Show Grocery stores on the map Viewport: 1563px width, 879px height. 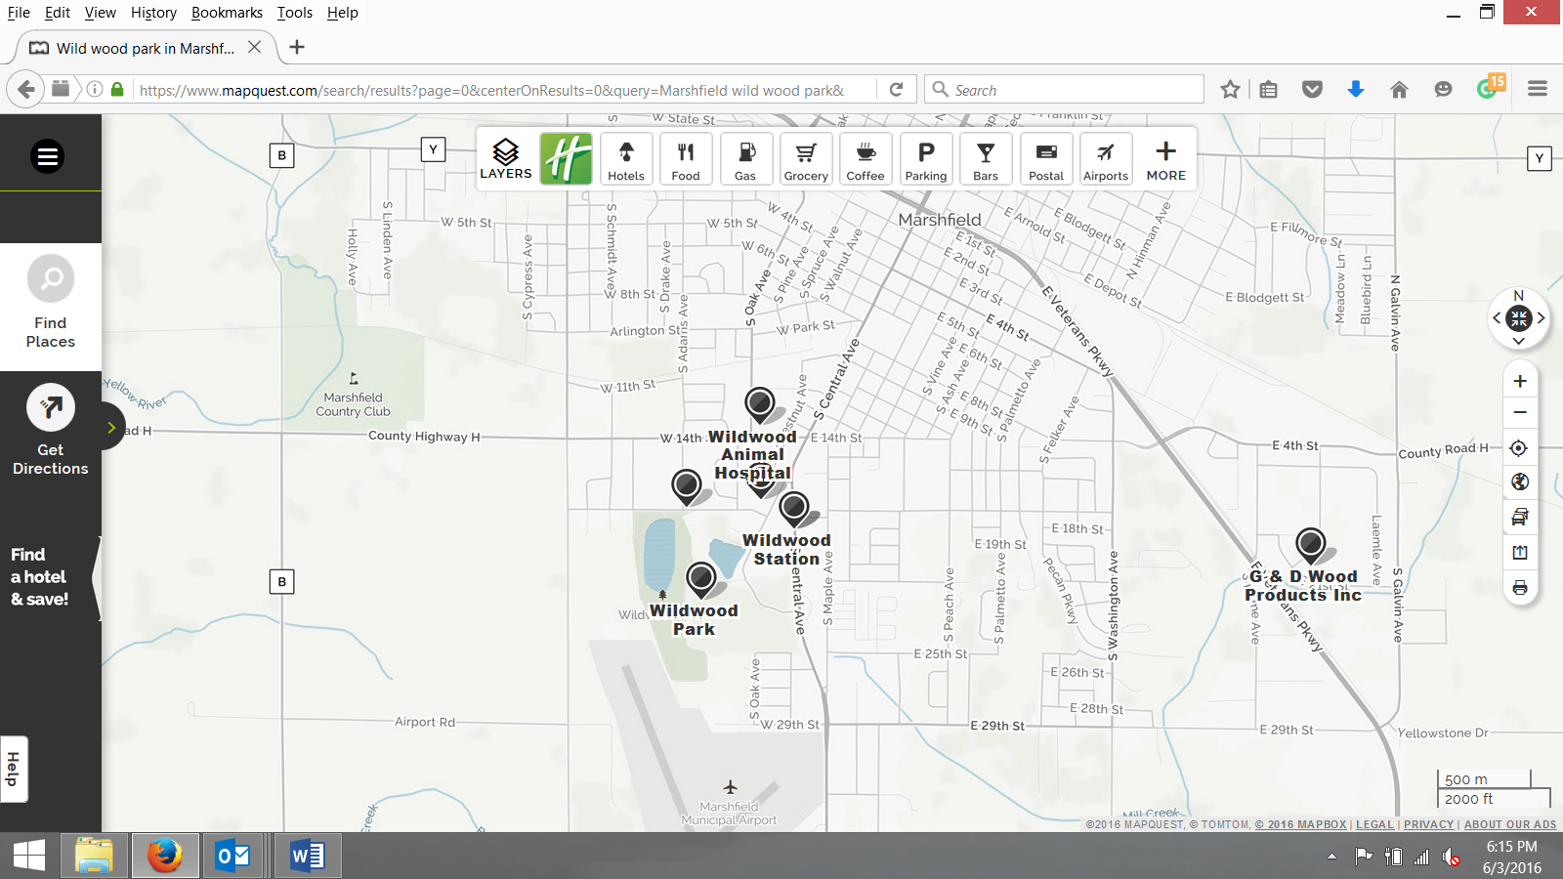click(806, 158)
